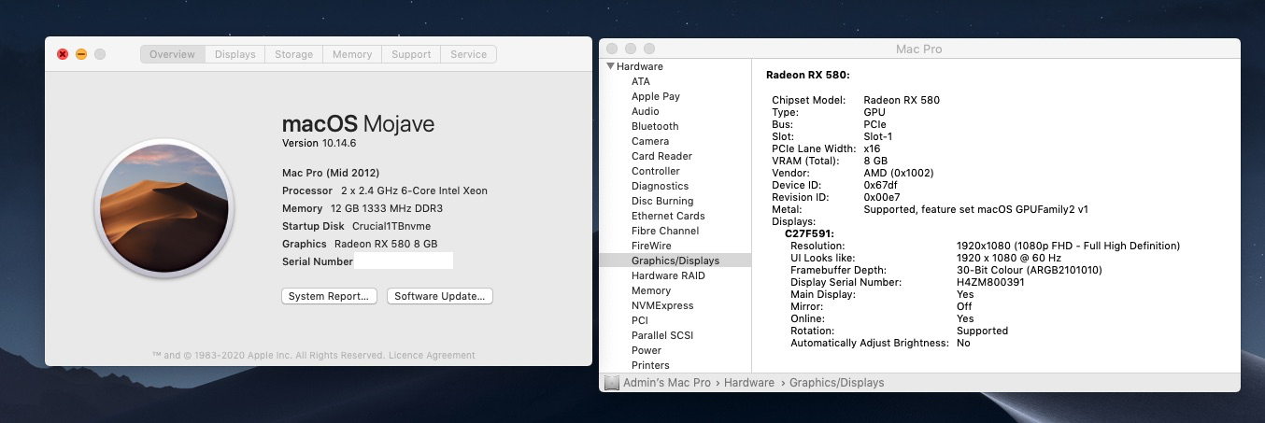The image size is (1265, 423).
Task: Click the Vendor value AMD (0x1002)
Action: 898,173
